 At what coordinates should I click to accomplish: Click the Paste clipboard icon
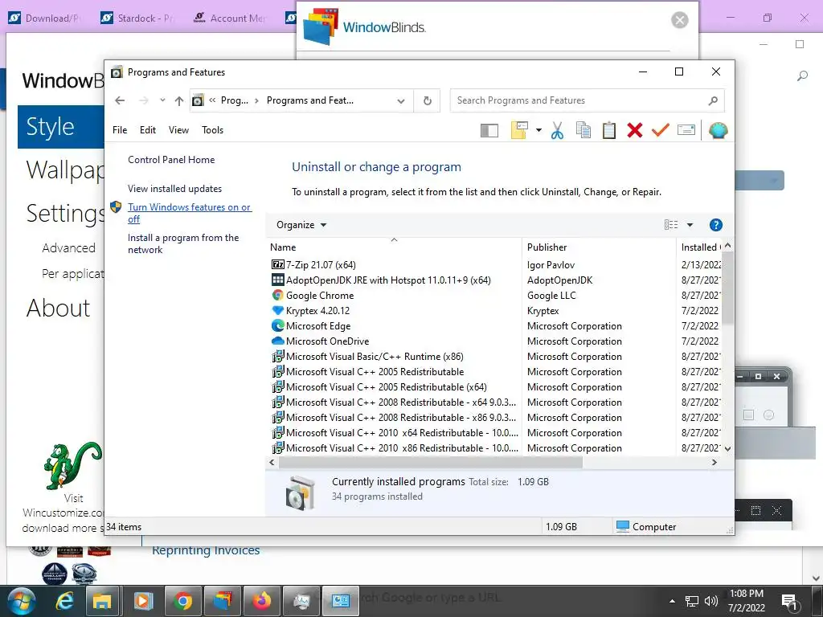[x=609, y=130]
